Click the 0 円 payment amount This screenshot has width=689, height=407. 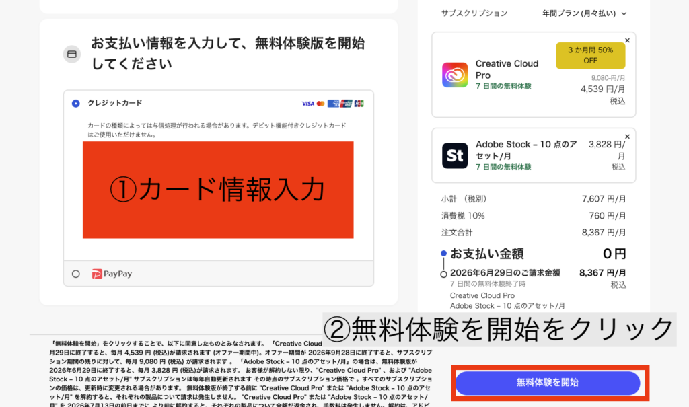[614, 254]
